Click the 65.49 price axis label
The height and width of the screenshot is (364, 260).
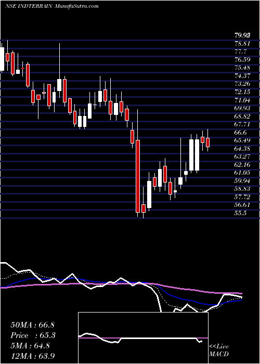(x=241, y=141)
